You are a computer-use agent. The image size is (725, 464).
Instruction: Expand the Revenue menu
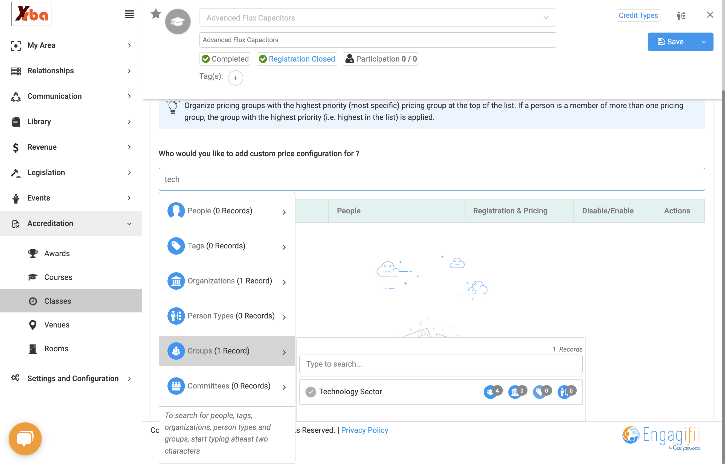pyautogui.click(x=71, y=147)
